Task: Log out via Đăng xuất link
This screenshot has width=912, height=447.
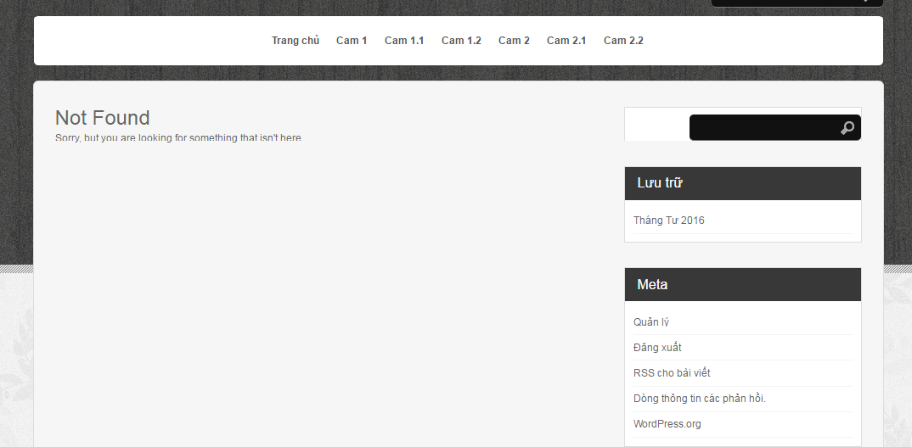Action: [657, 348]
